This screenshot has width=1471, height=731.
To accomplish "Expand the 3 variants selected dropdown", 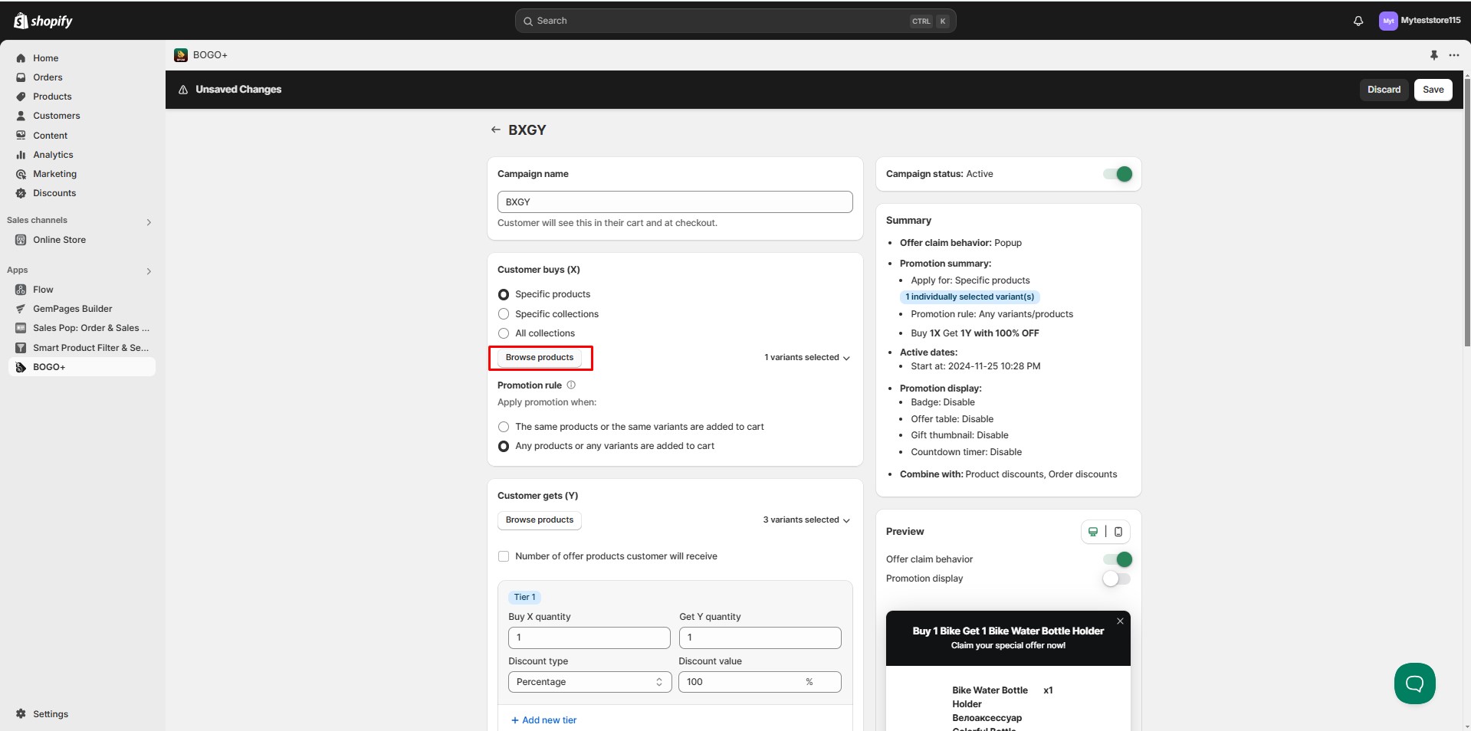I will [806, 520].
